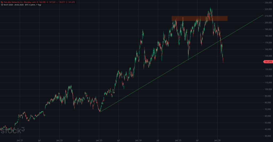Click the 100,000 label on price axis
273x142 pixels.
[x=267, y=89]
